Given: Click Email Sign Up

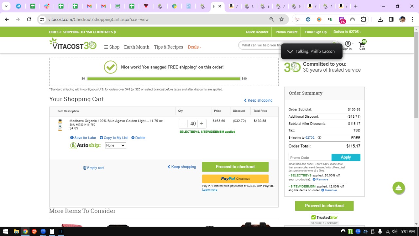Looking at the screenshot, I should pyautogui.click(x=316, y=32).
